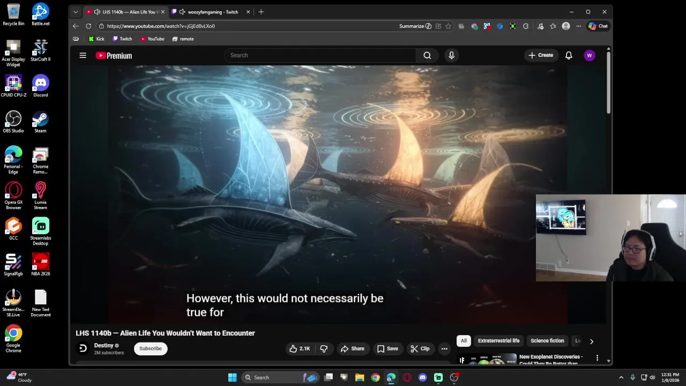686x386 pixels.
Task: Save the video to a playlist
Action: click(387, 348)
